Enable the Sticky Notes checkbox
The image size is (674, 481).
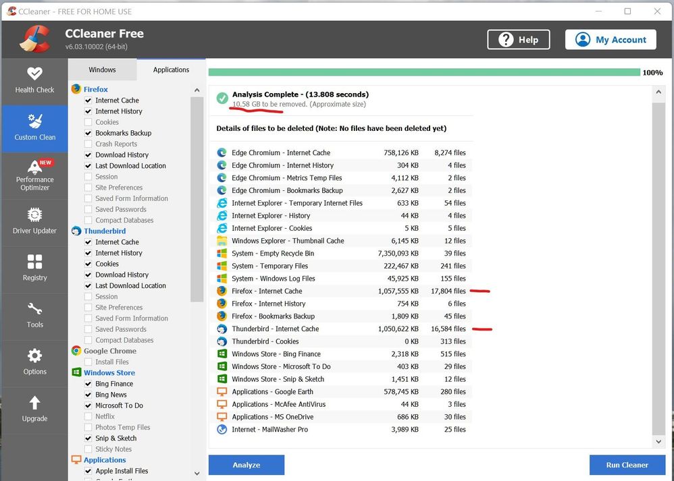click(88, 449)
